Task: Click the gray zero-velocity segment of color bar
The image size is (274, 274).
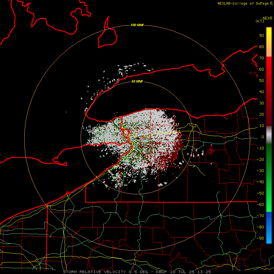Action: [x=269, y=135]
